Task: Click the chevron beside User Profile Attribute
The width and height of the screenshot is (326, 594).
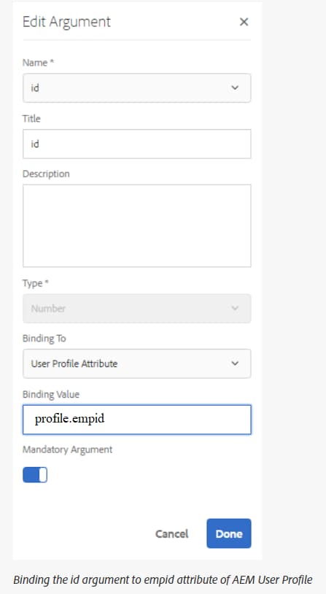Action: 235,363
